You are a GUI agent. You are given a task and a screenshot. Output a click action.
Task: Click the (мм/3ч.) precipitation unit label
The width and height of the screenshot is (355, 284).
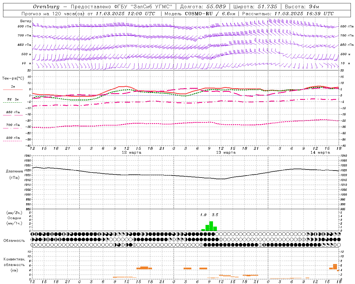[x=14, y=213]
